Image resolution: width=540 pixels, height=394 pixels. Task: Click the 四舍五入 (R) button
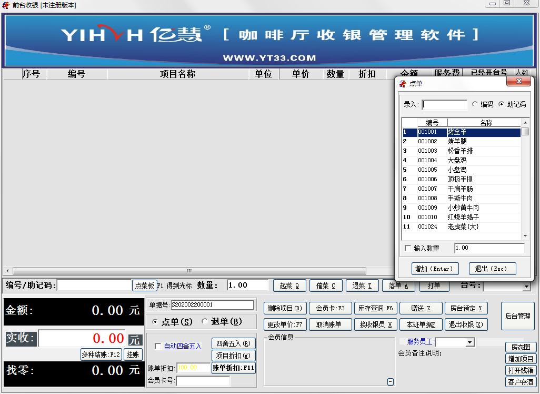(x=233, y=343)
